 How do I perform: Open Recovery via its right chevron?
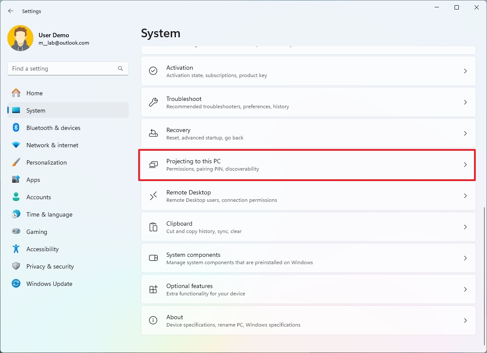465,133
